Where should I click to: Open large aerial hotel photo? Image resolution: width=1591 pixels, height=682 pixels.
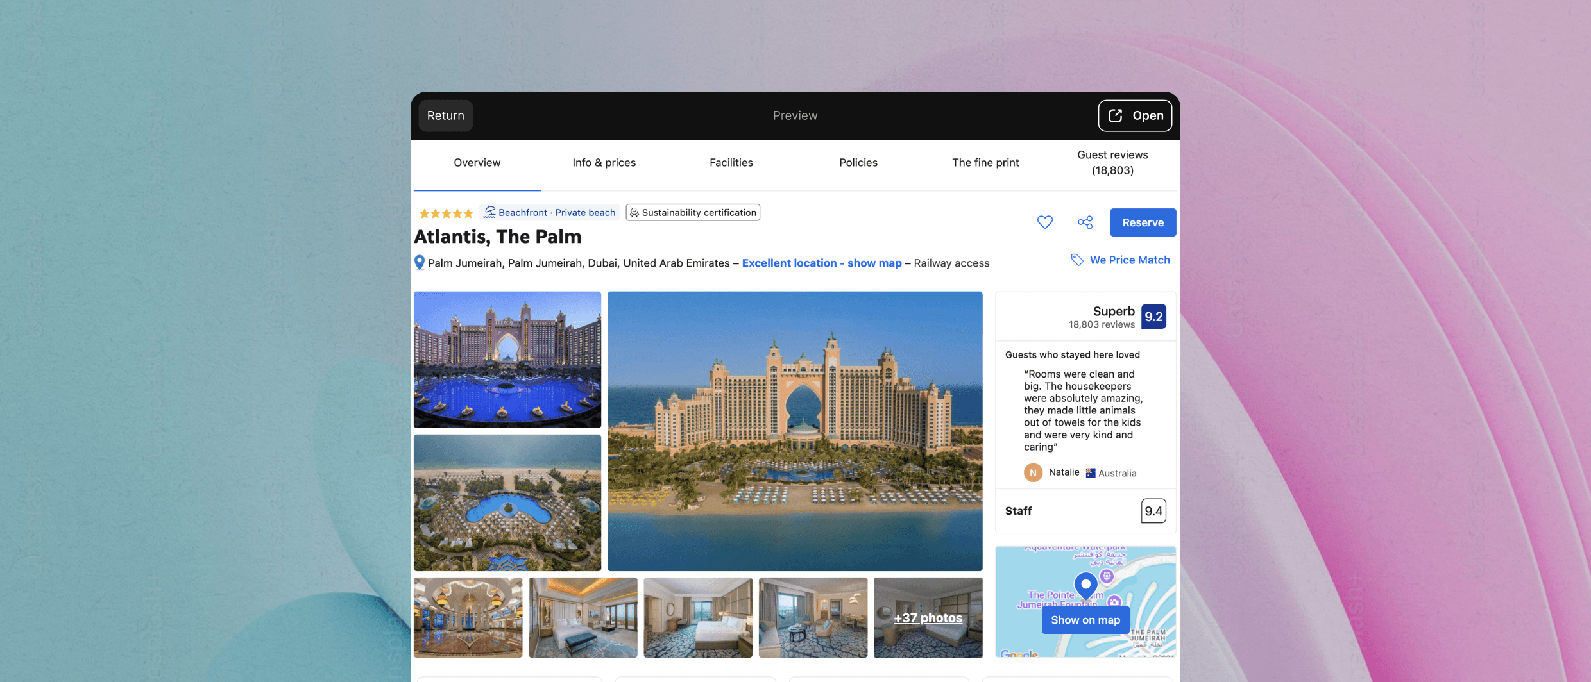click(x=795, y=431)
